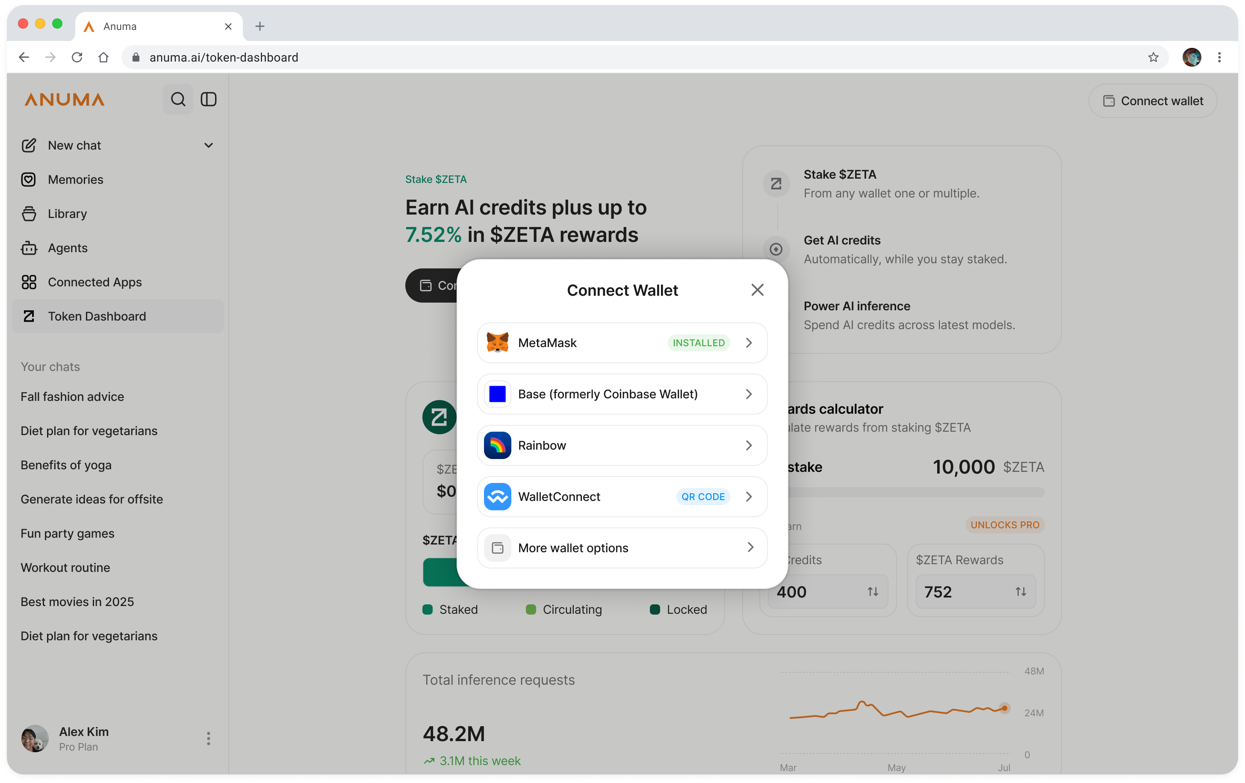Click the address bar URL
Image resolution: width=1245 pixels, height=783 pixels.
pos(223,57)
